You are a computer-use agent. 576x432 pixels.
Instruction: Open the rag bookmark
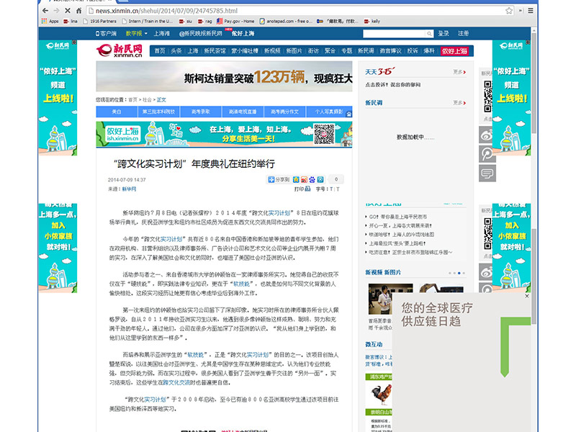205,22
